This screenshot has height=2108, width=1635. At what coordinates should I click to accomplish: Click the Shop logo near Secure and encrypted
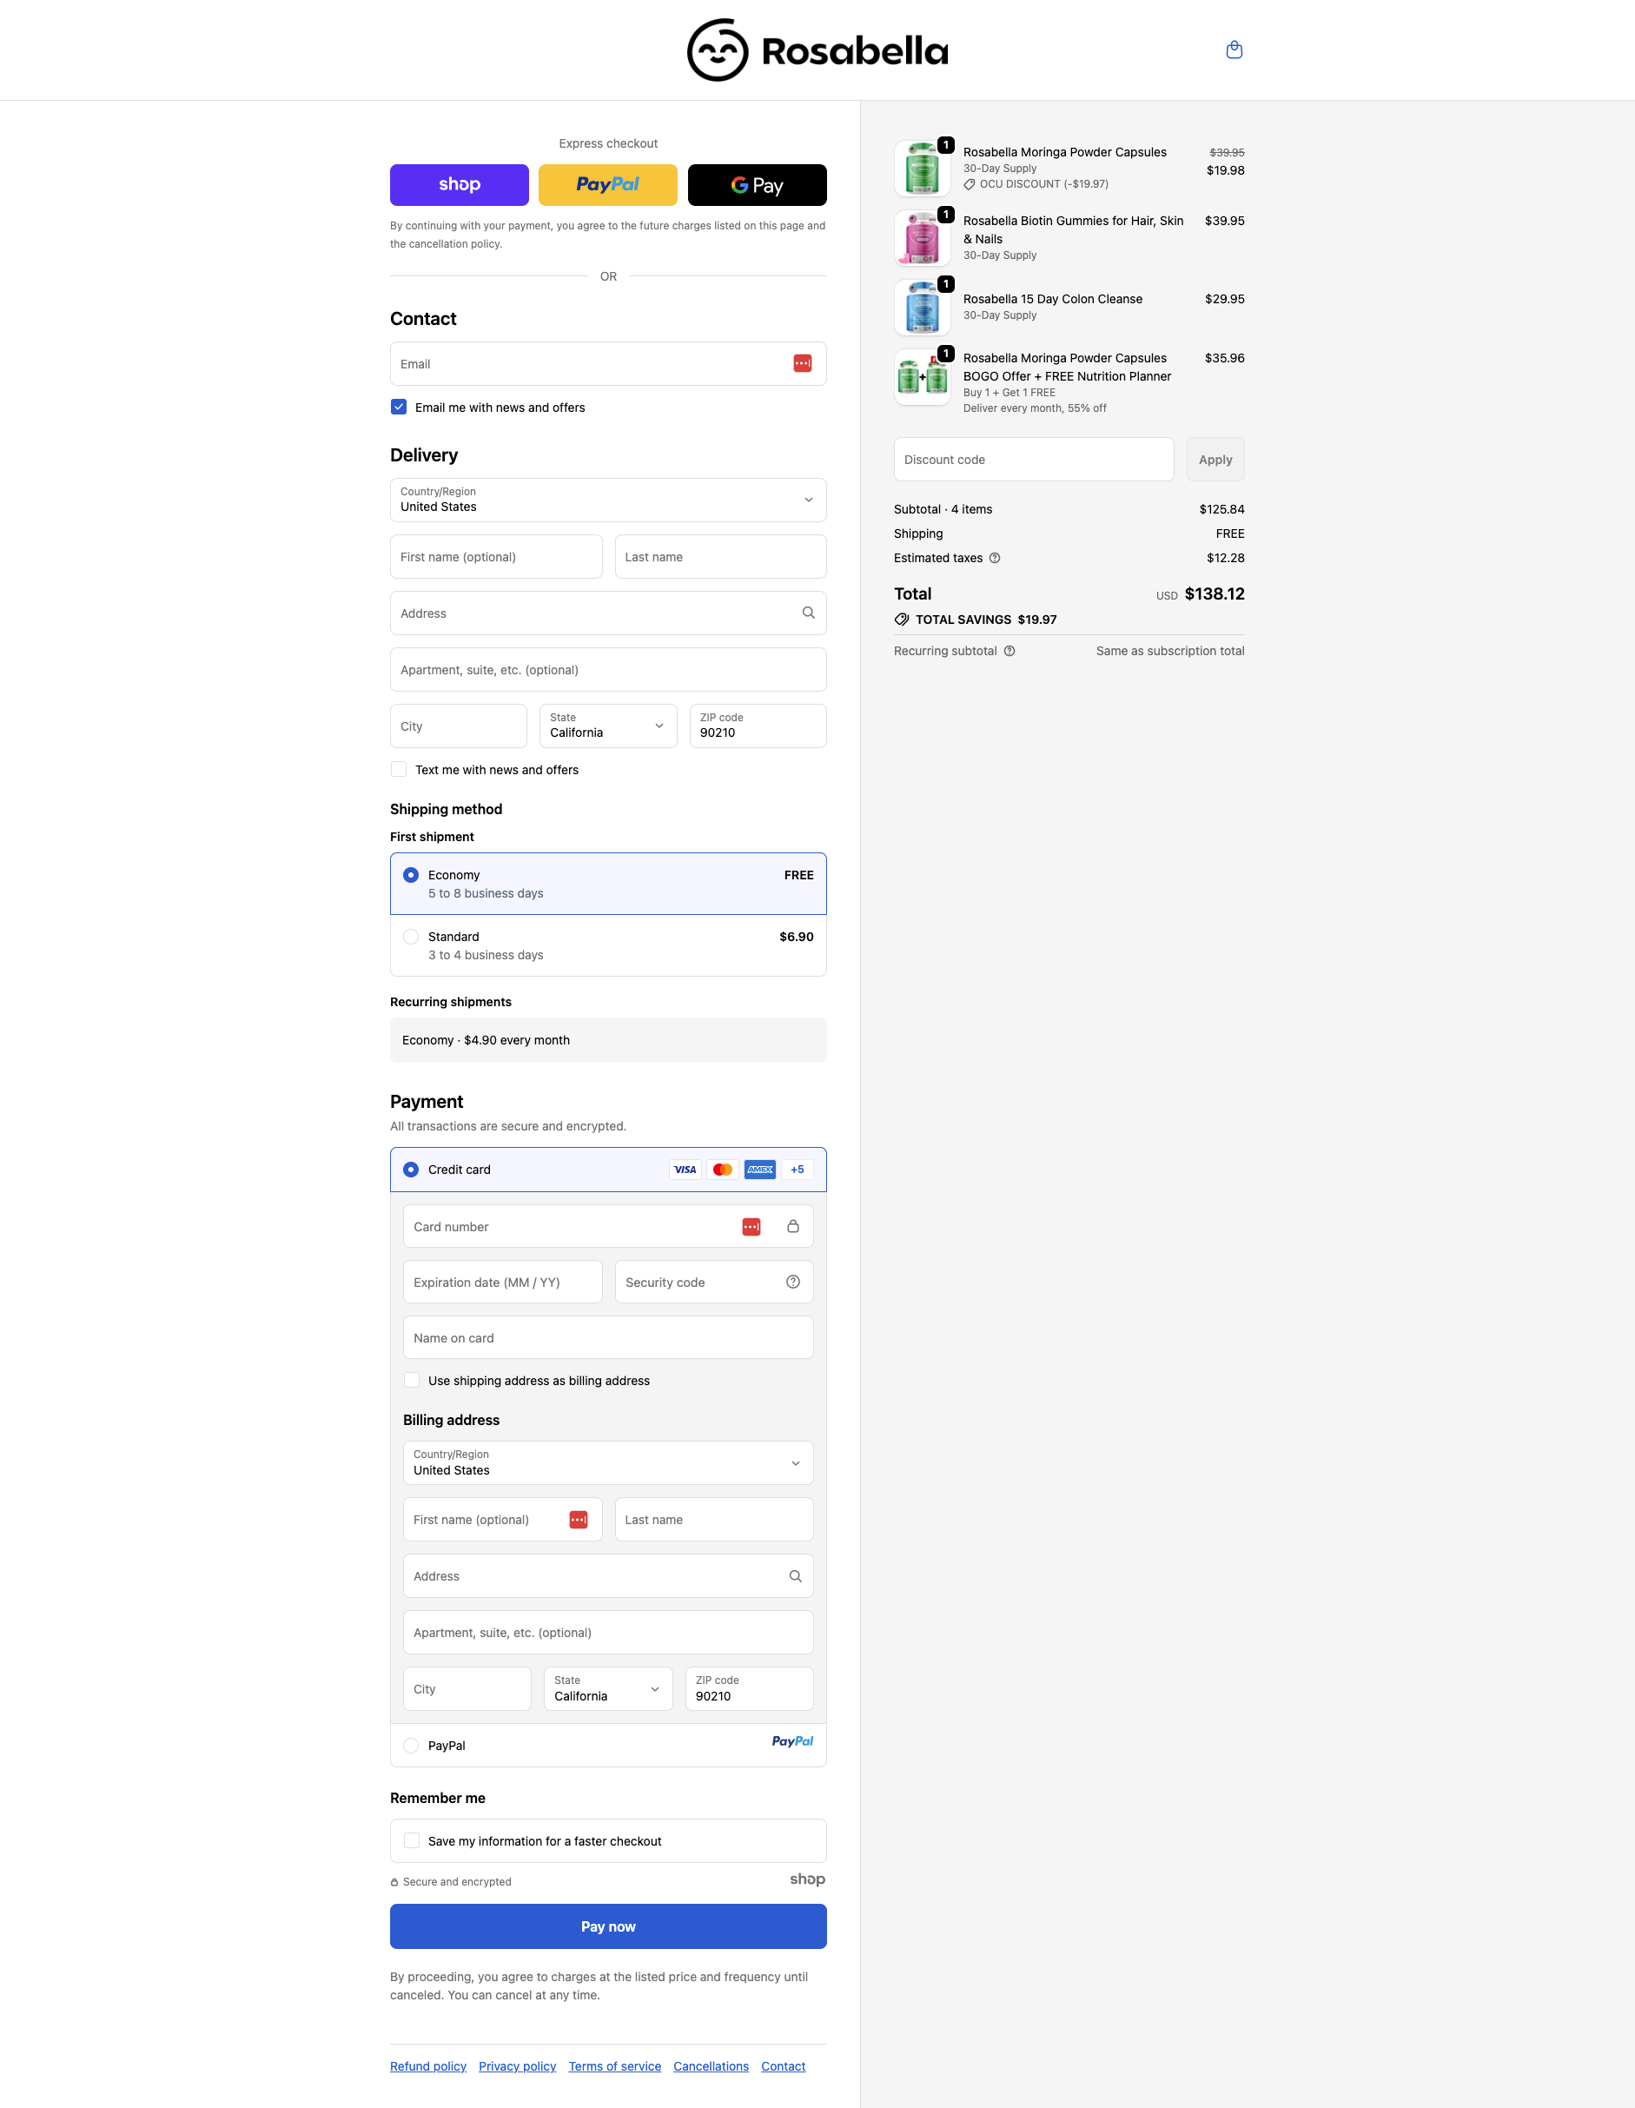pyautogui.click(x=807, y=1879)
